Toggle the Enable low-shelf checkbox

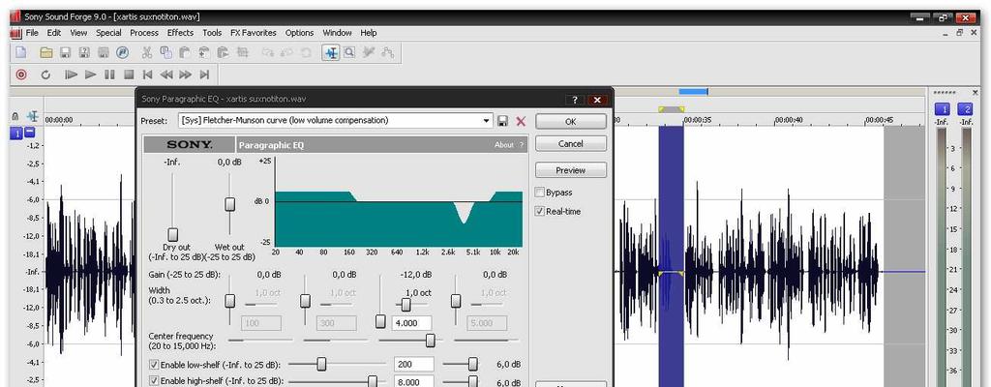coord(154,365)
